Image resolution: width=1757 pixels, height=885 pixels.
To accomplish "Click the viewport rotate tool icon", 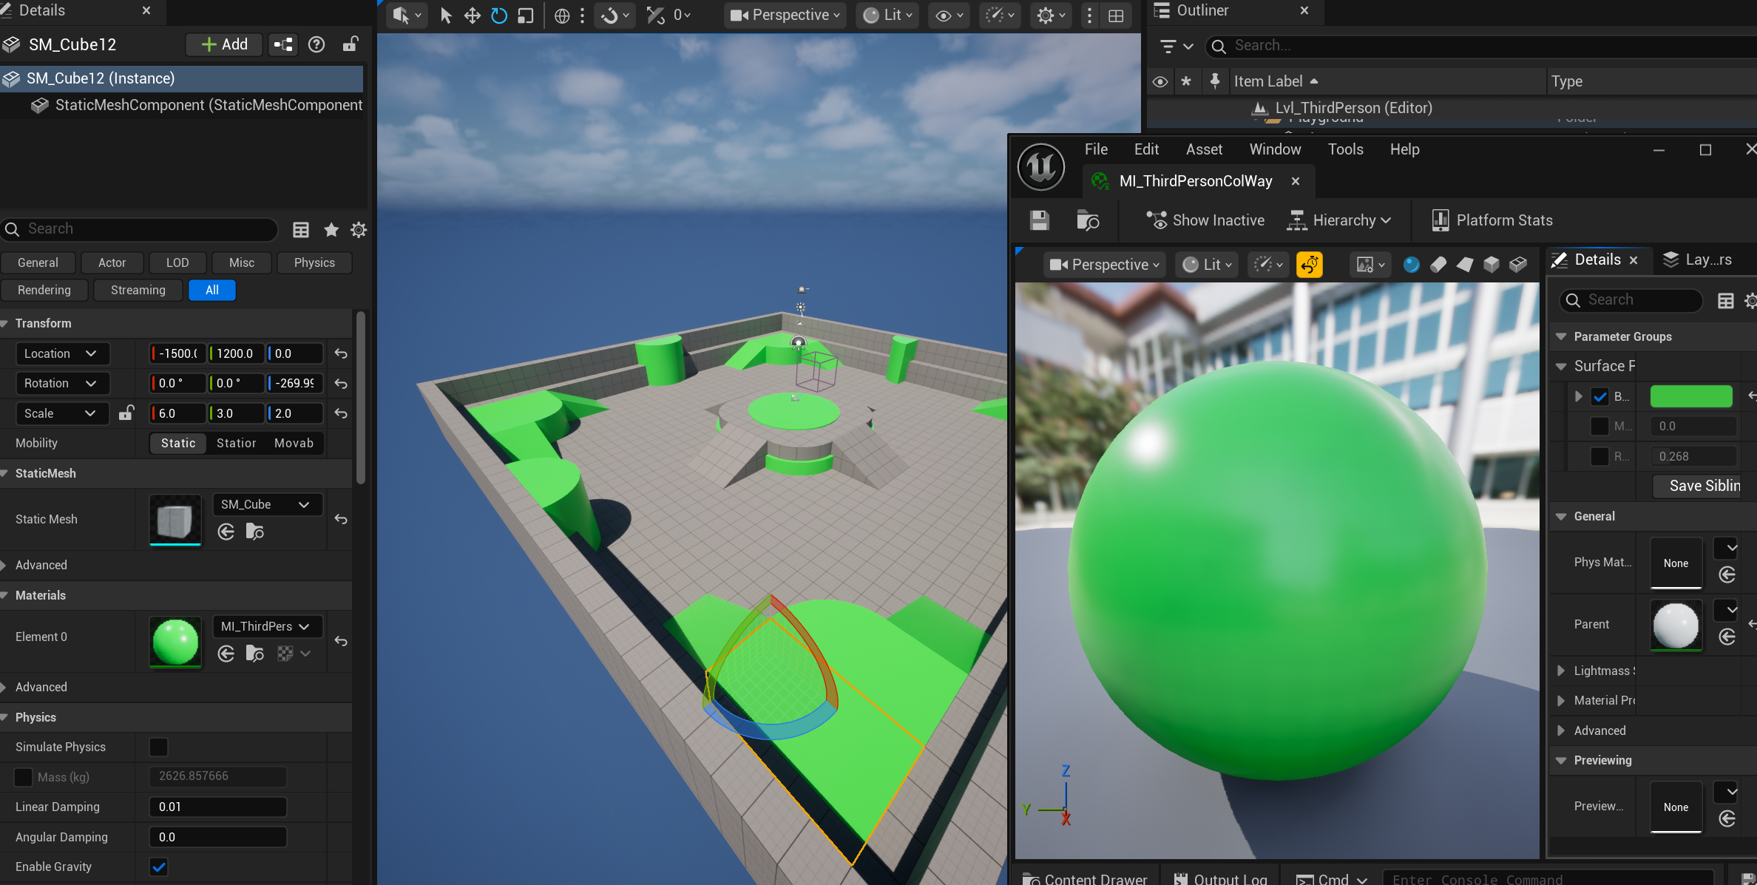I will click(499, 16).
